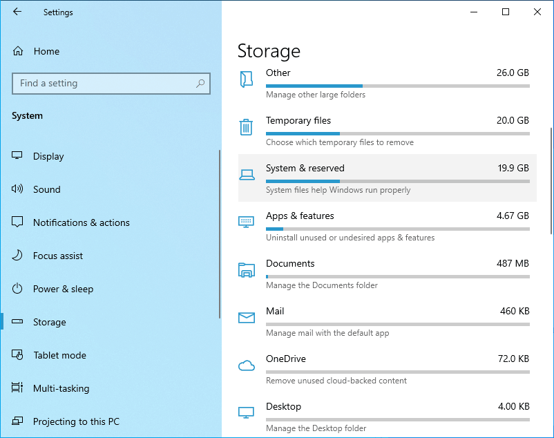Viewport: 554px width, 438px height.
Task: Click 'Manage the Documents folder' text
Action: [x=322, y=285]
